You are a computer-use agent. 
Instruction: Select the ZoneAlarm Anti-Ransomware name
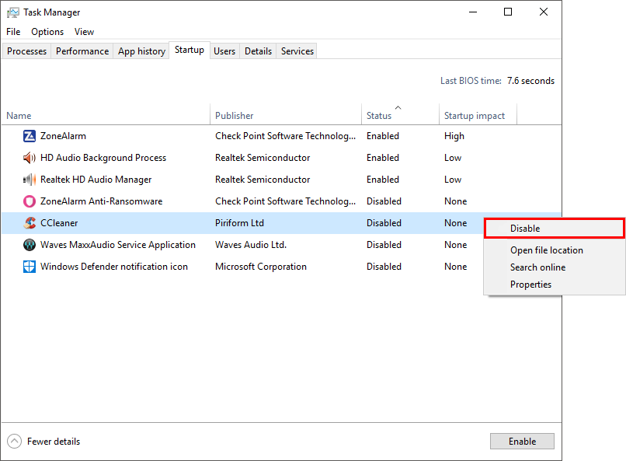(102, 201)
